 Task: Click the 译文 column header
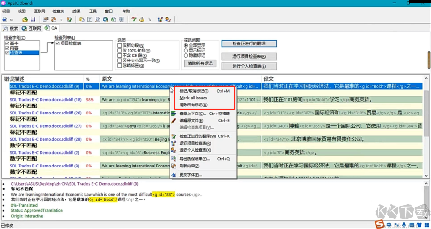click(342, 79)
